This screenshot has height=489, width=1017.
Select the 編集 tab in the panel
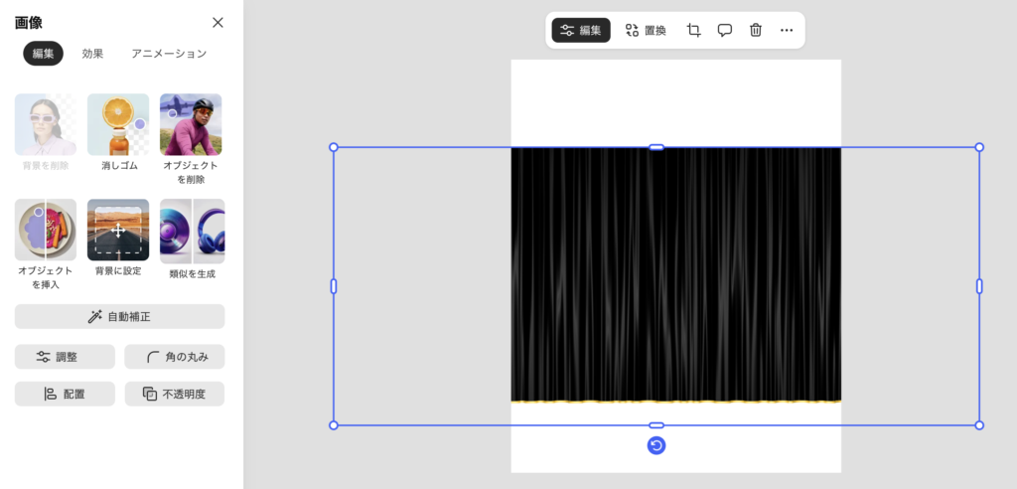click(x=43, y=54)
